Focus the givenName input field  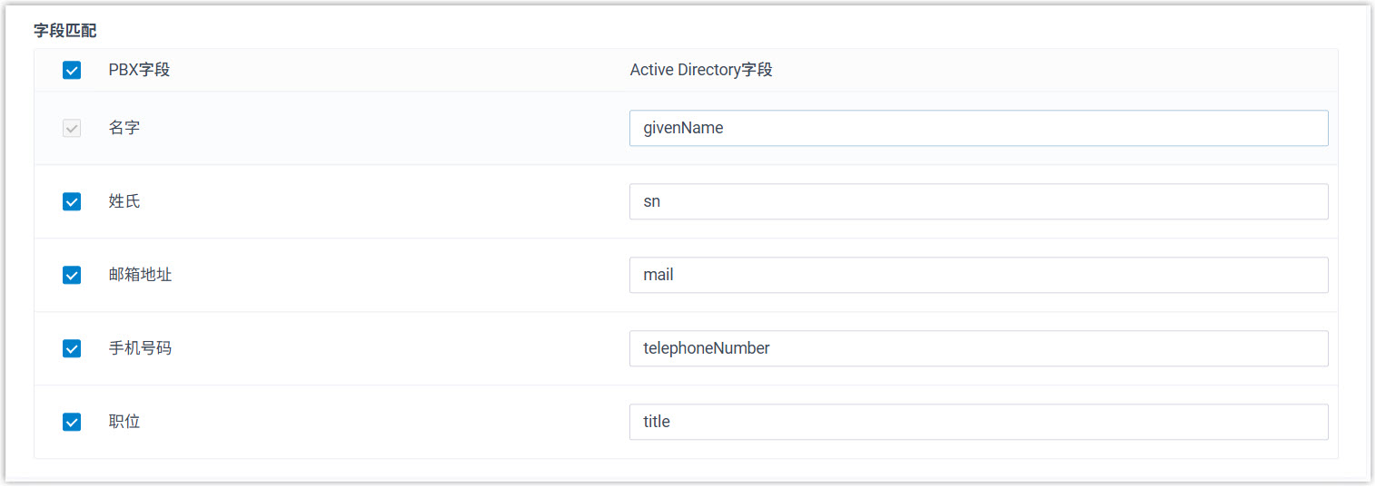tap(978, 128)
